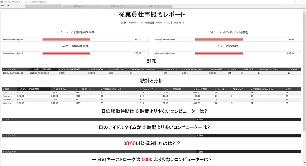Viewport: 306px width, 166px height.
Task: Sort statistics table by コンピュータ稼働時間 header
Action: pos(34,89)
